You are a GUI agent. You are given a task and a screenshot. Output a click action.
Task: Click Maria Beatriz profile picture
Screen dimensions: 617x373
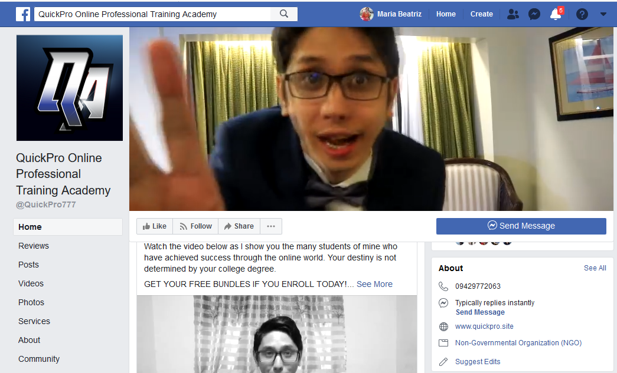[x=367, y=14]
